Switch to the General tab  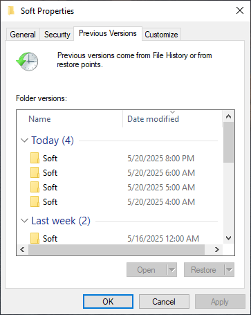pos(23,35)
